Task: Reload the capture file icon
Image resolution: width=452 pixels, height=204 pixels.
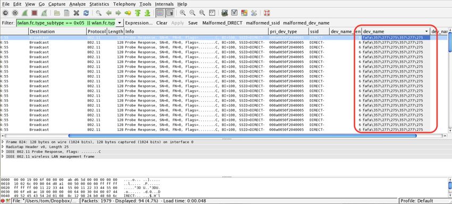Action: [86, 13]
